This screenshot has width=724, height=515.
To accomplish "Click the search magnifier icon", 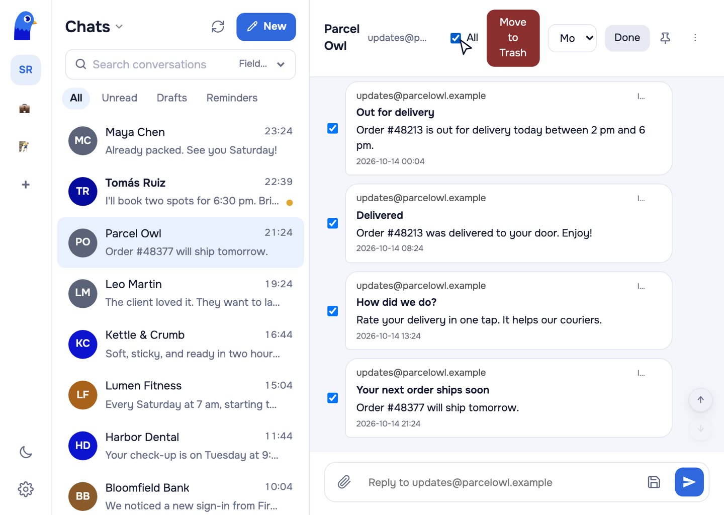I will [81, 64].
